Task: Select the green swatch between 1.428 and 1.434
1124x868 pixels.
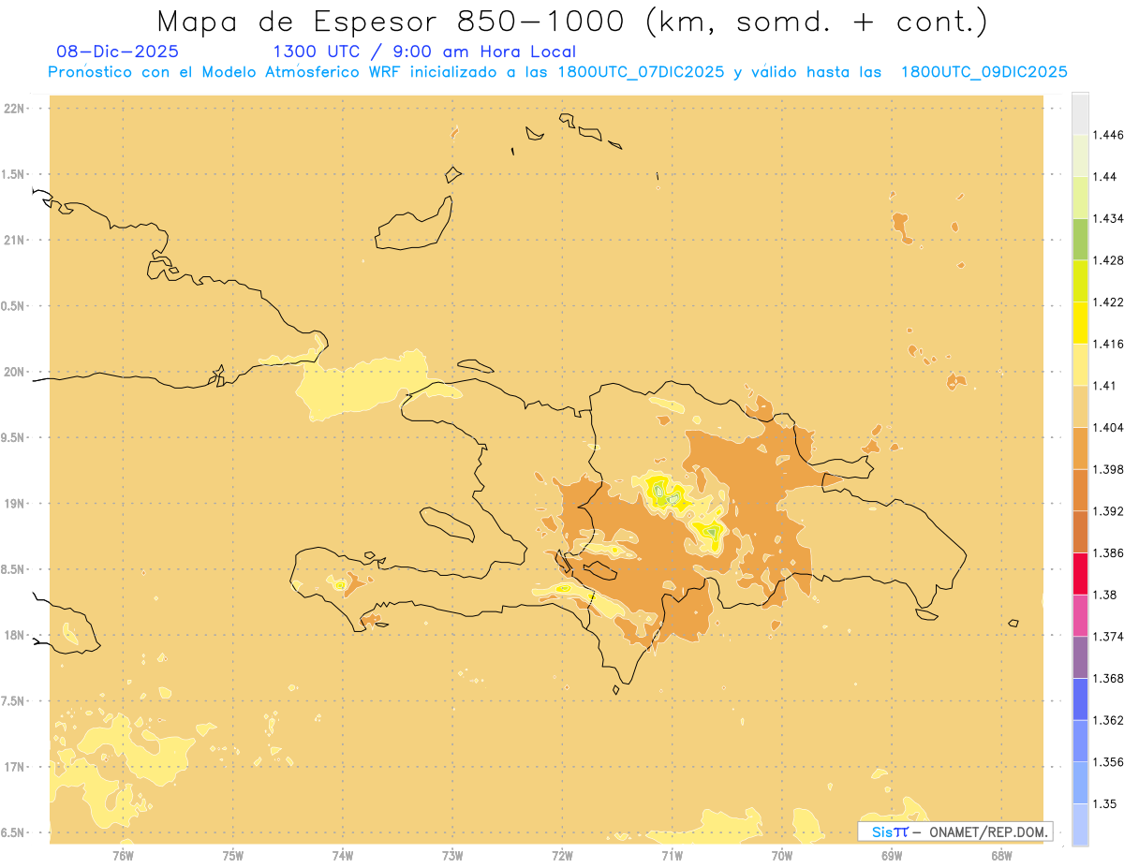Action: 1080,239
